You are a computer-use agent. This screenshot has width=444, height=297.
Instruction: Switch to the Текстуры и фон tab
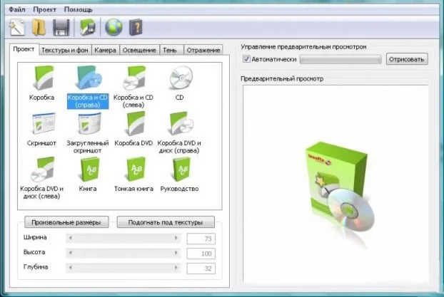tap(65, 51)
